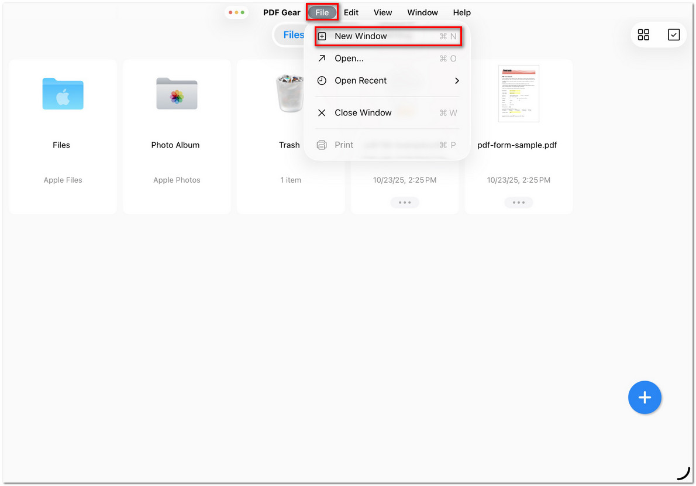Click the X icon beside Close Window

[x=322, y=112]
